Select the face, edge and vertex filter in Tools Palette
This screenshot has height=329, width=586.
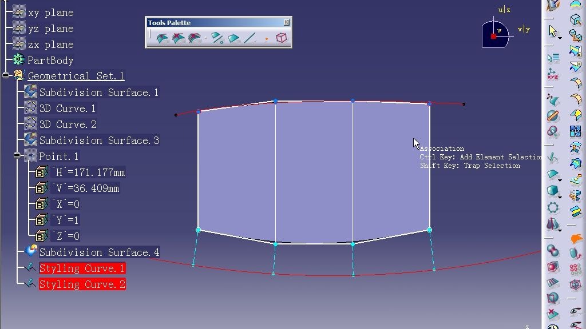pos(217,38)
